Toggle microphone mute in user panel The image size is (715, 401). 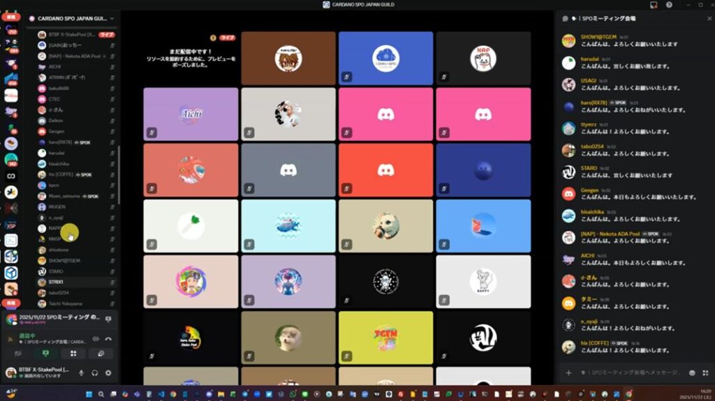82,373
